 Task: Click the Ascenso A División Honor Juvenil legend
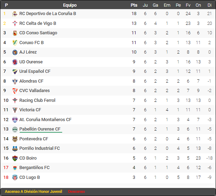[33, 191]
